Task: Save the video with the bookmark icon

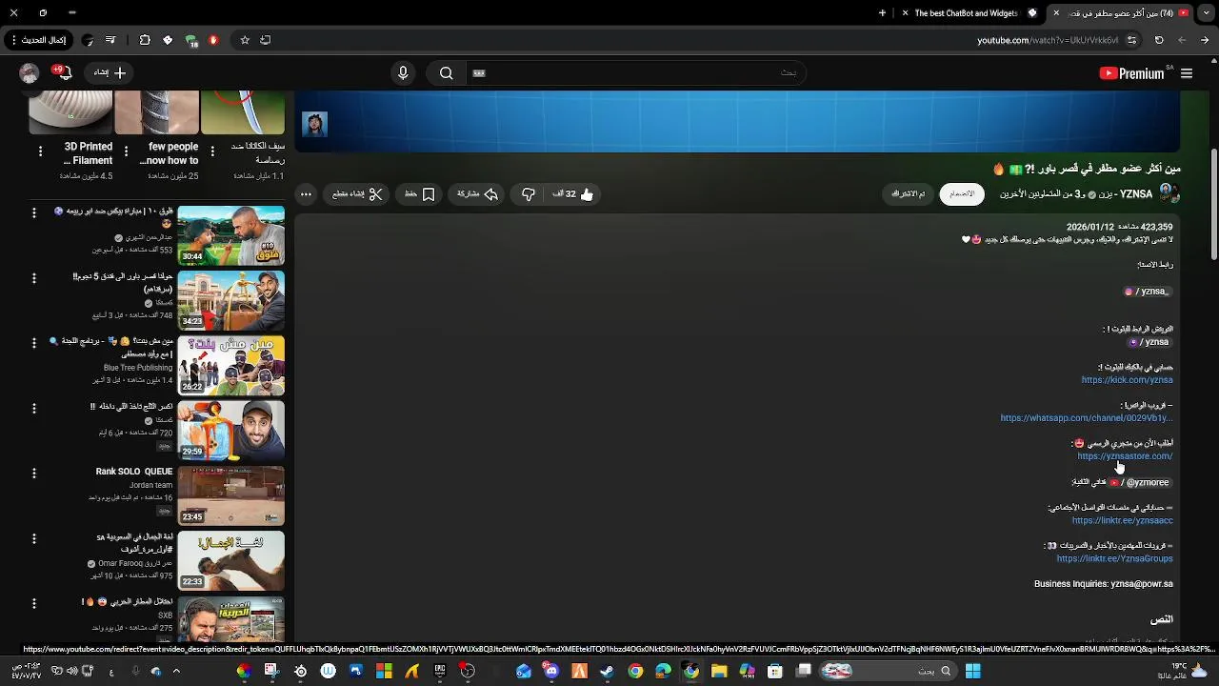Action: click(420, 194)
